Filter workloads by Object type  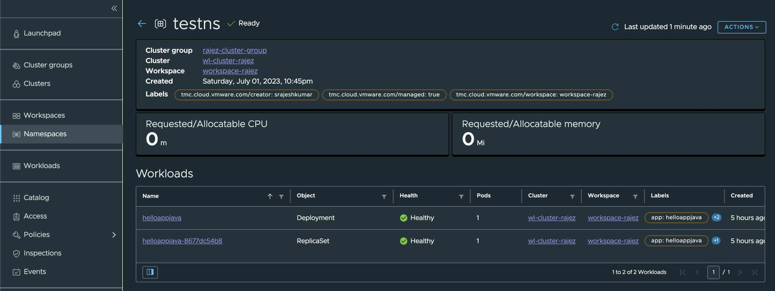(x=384, y=197)
